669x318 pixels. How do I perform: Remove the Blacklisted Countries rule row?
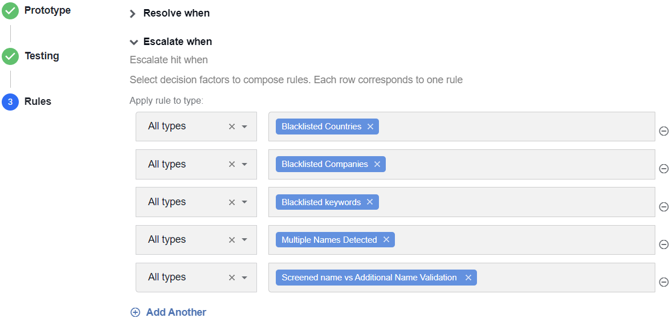(x=663, y=131)
